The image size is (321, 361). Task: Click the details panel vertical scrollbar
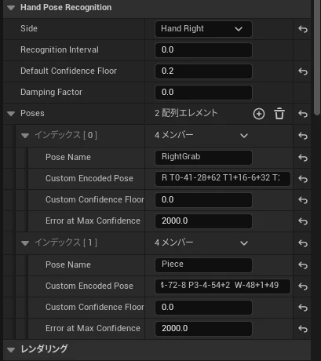click(317, 57)
